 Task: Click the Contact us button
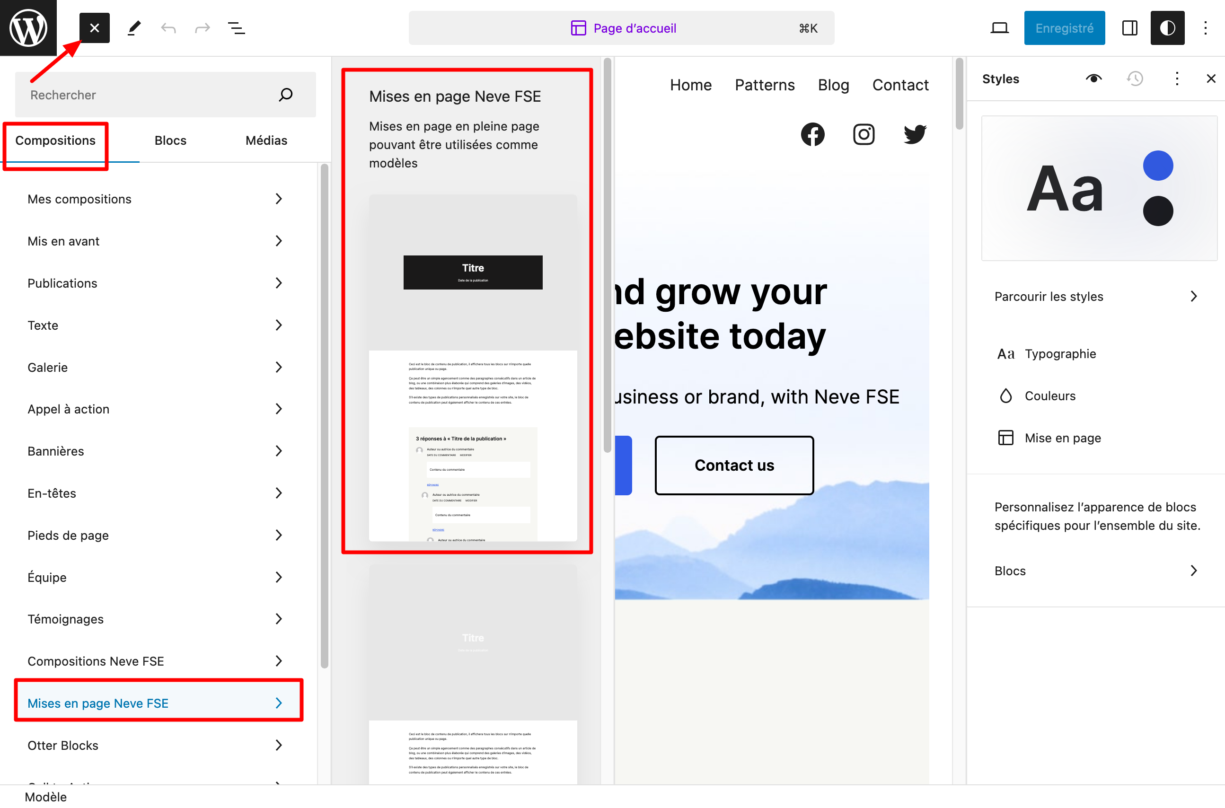(734, 465)
